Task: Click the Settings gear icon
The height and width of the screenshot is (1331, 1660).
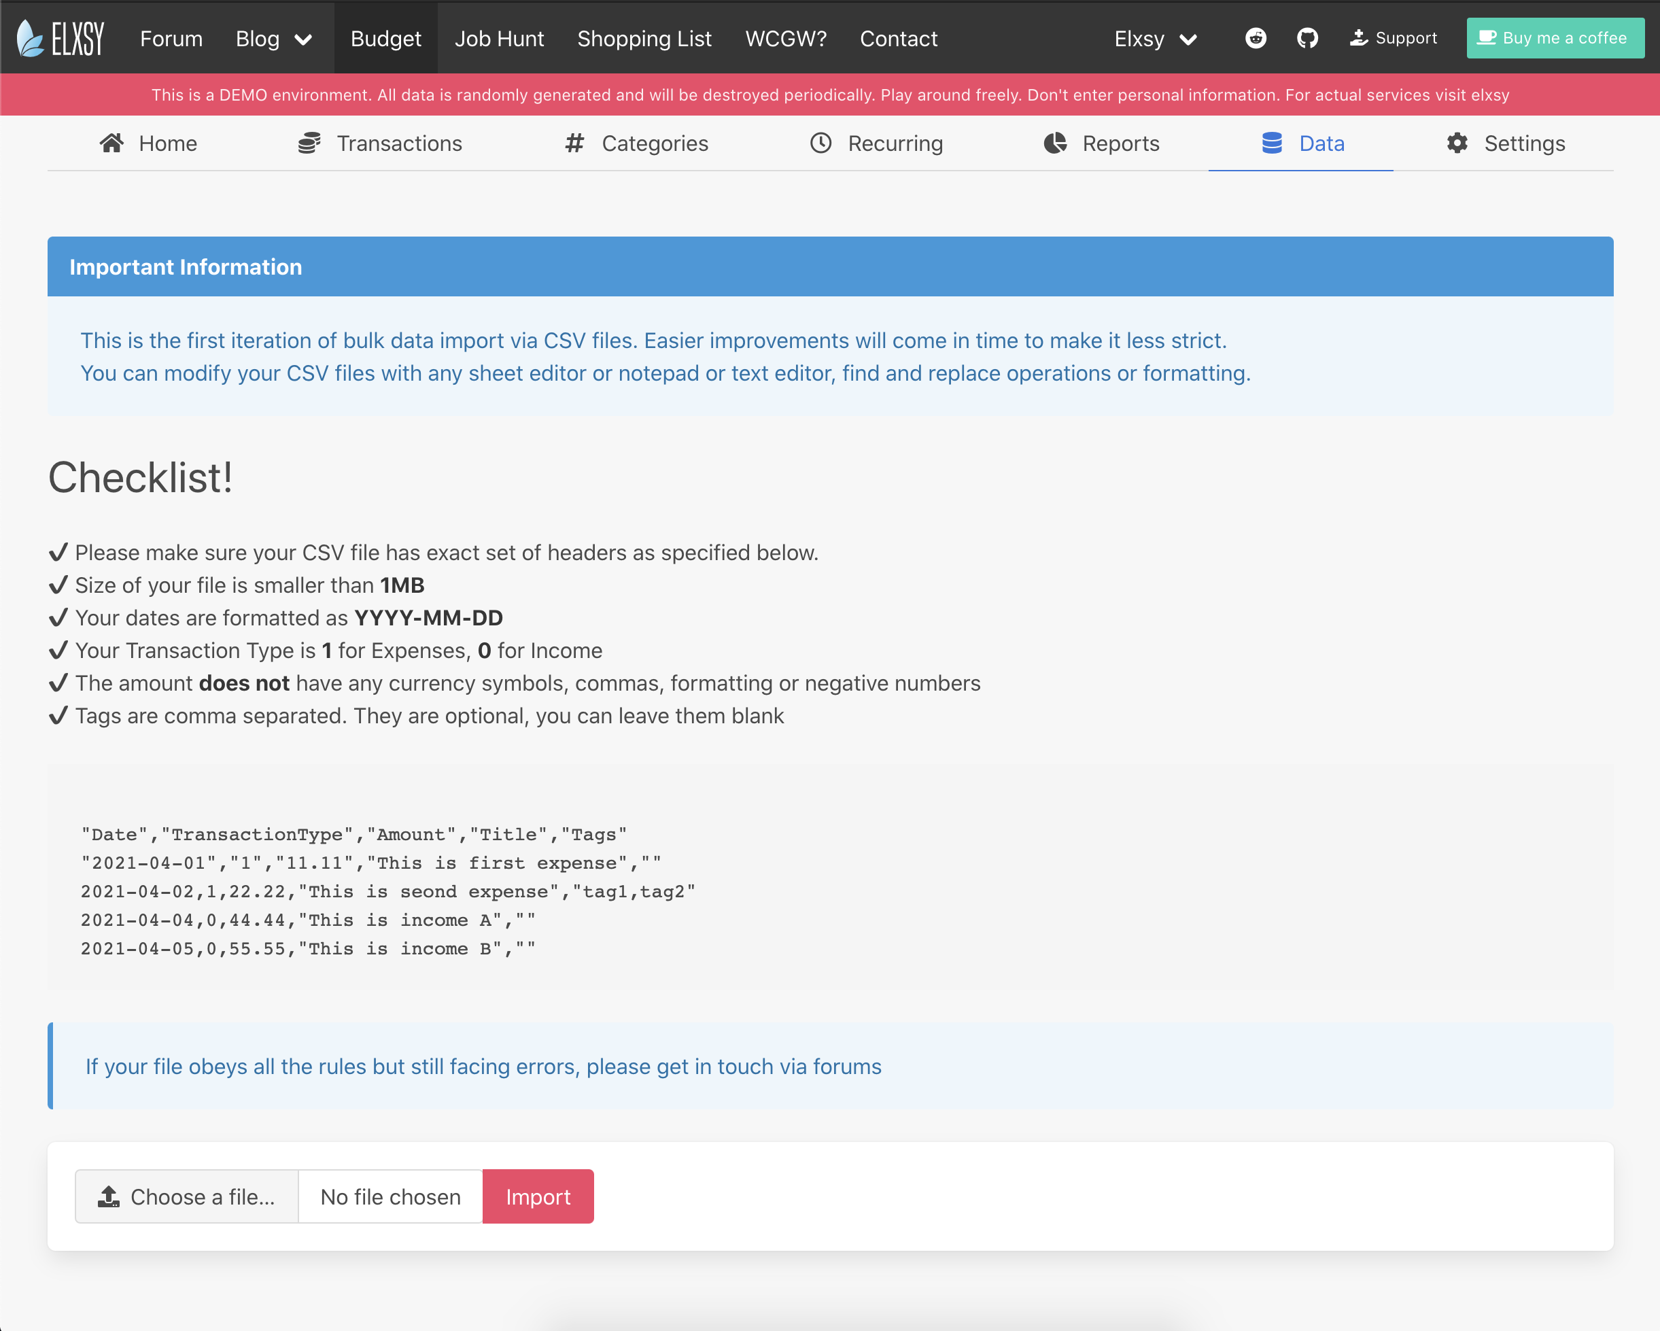Action: coord(1457,143)
